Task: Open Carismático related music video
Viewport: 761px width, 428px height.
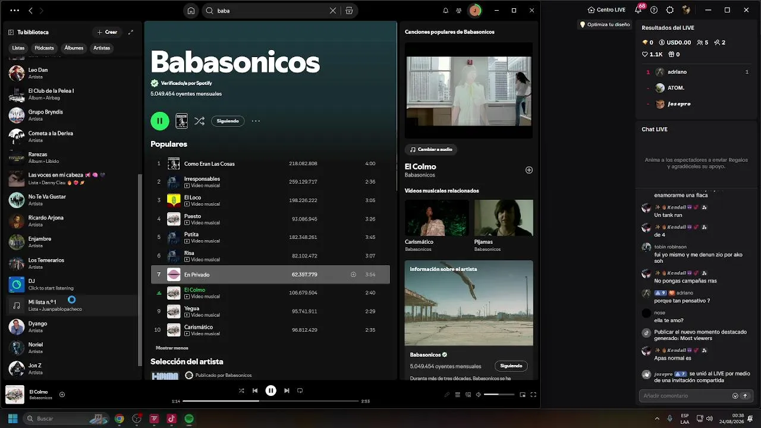Action: [x=437, y=218]
